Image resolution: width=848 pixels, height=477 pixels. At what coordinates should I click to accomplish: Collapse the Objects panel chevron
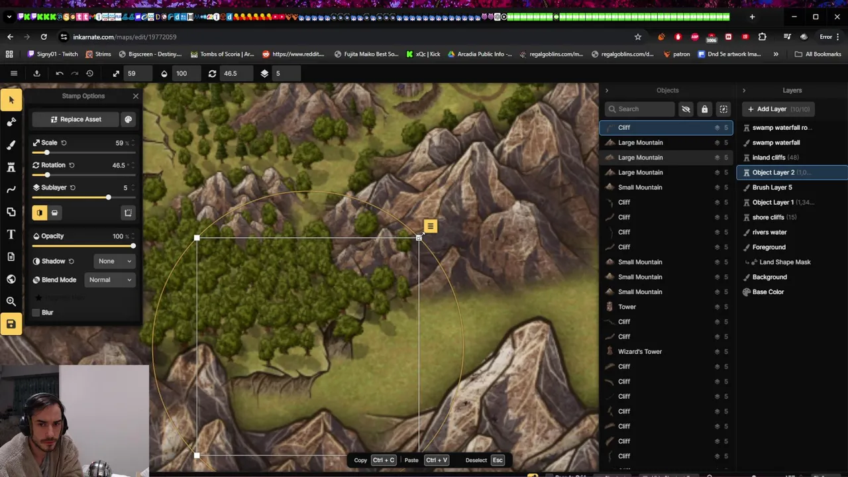[606, 90]
